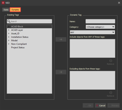
Task: Click the arrow button beside include tags list
Action: click(x=61, y=40)
